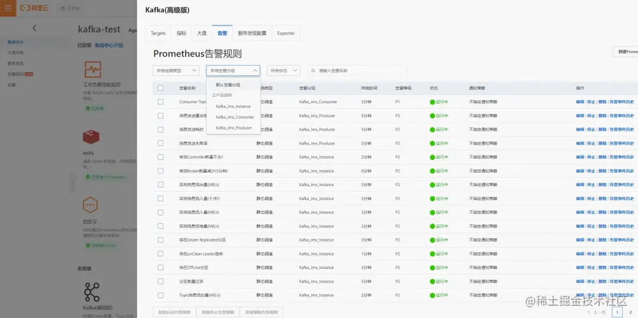Click the search magnifier icon in alert name box
Image resolution: width=638 pixels, height=318 pixels.
coord(314,71)
